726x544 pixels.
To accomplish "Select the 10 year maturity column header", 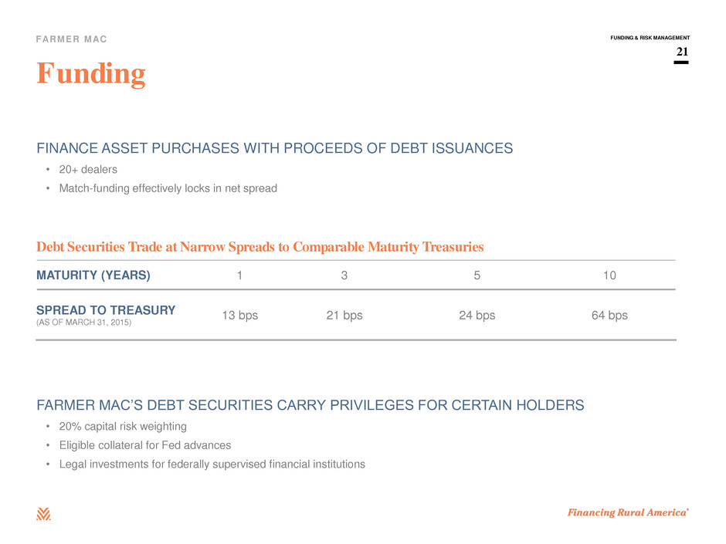I will tap(609, 275).
